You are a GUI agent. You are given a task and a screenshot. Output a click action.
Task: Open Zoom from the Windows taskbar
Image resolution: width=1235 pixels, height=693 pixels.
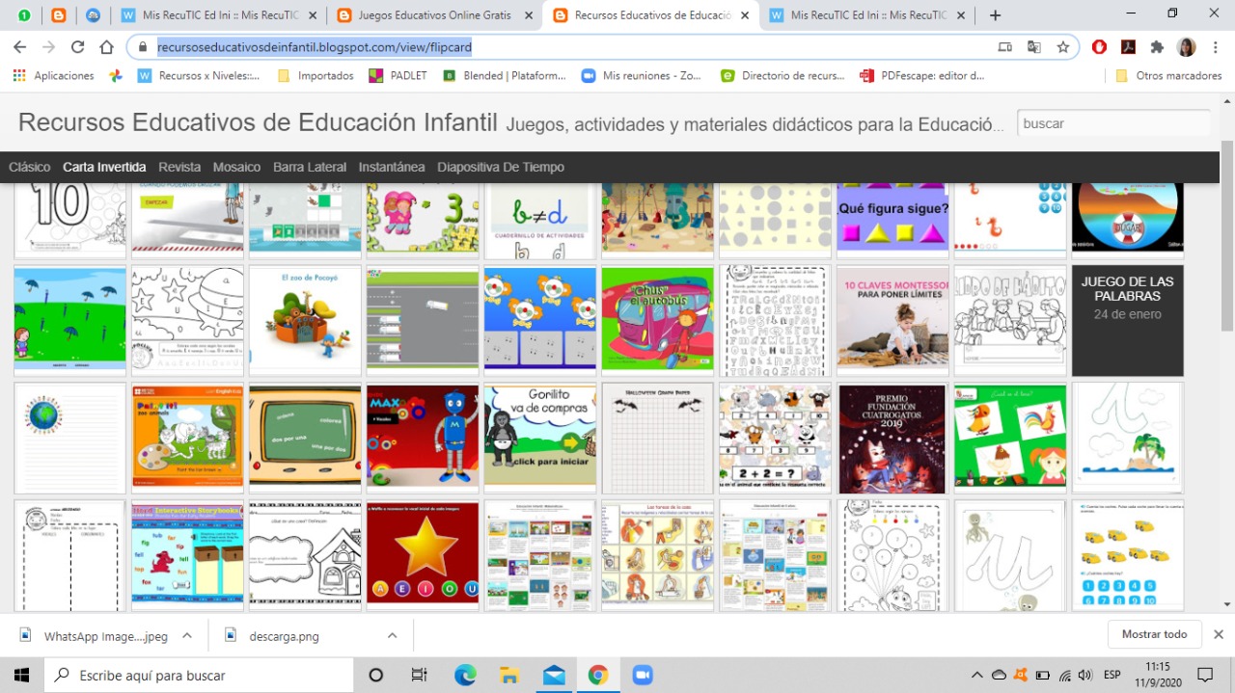tap(643, 675)
